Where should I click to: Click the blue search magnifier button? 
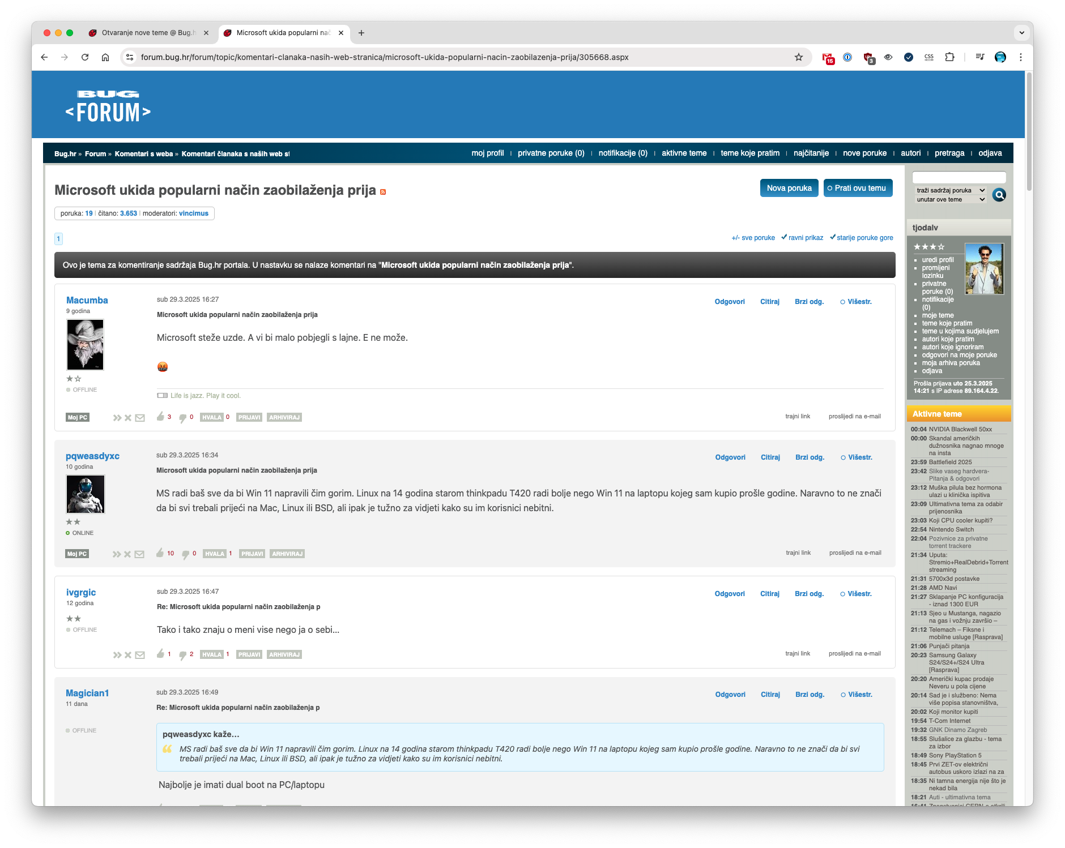click(999, 195)
